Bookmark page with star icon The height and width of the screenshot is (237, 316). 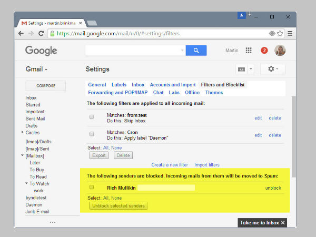click(280, 34)
